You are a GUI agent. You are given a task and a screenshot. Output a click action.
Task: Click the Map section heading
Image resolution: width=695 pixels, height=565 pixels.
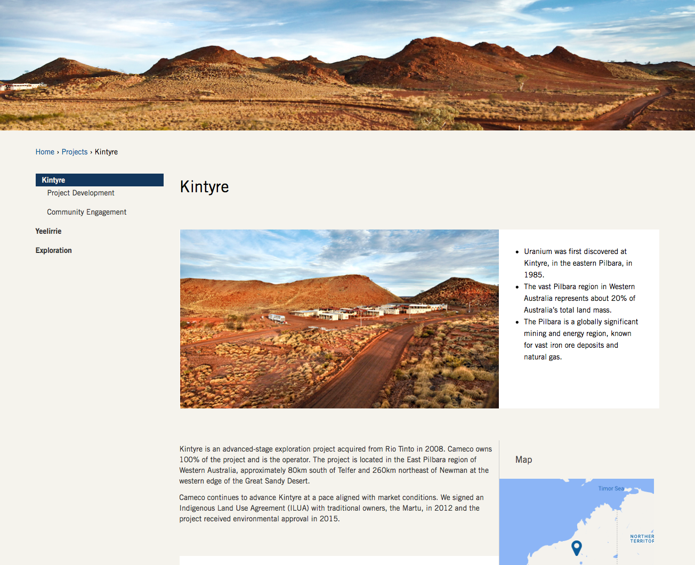coord(523,460)
